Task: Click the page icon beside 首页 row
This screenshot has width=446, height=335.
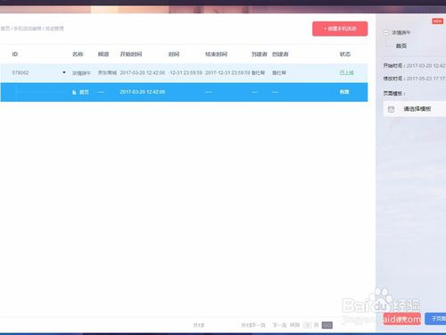Action: 74,92
